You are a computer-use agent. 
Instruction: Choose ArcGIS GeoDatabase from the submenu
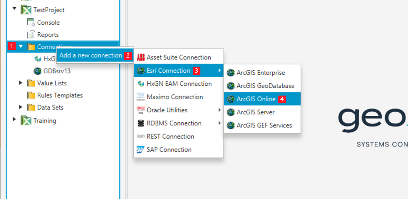[x=262, y=86]
